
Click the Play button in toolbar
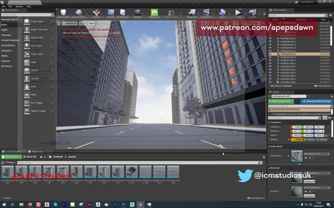(x=238, y=12)
